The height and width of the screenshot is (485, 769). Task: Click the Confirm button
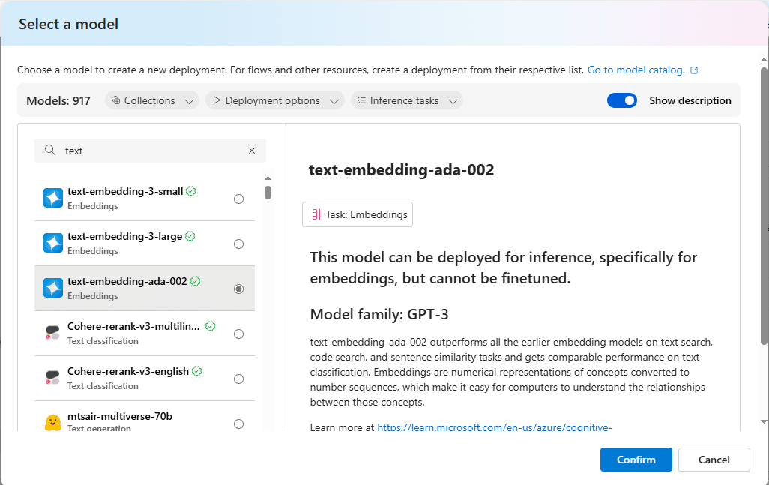click(636, 460)
